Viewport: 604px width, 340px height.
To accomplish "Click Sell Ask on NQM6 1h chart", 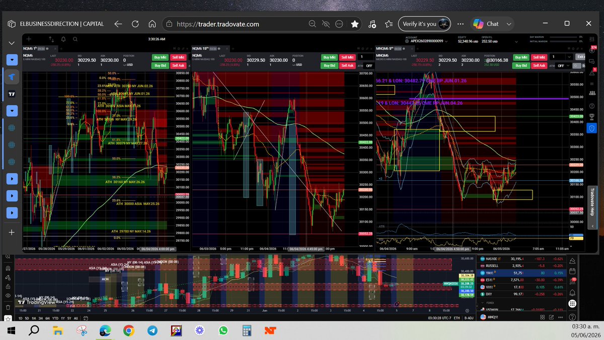I will coord(178,65).
